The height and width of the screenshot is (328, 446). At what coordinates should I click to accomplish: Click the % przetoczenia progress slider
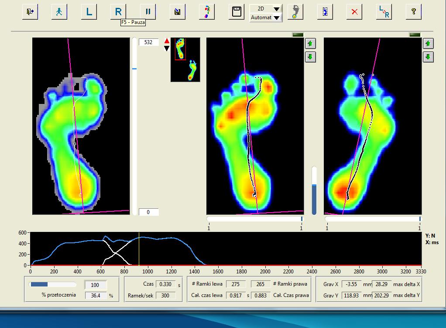[x=53, y=284]
